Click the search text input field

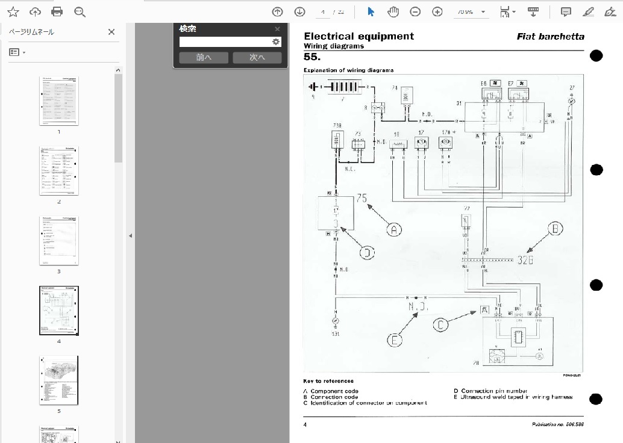(x=225, y=42)
